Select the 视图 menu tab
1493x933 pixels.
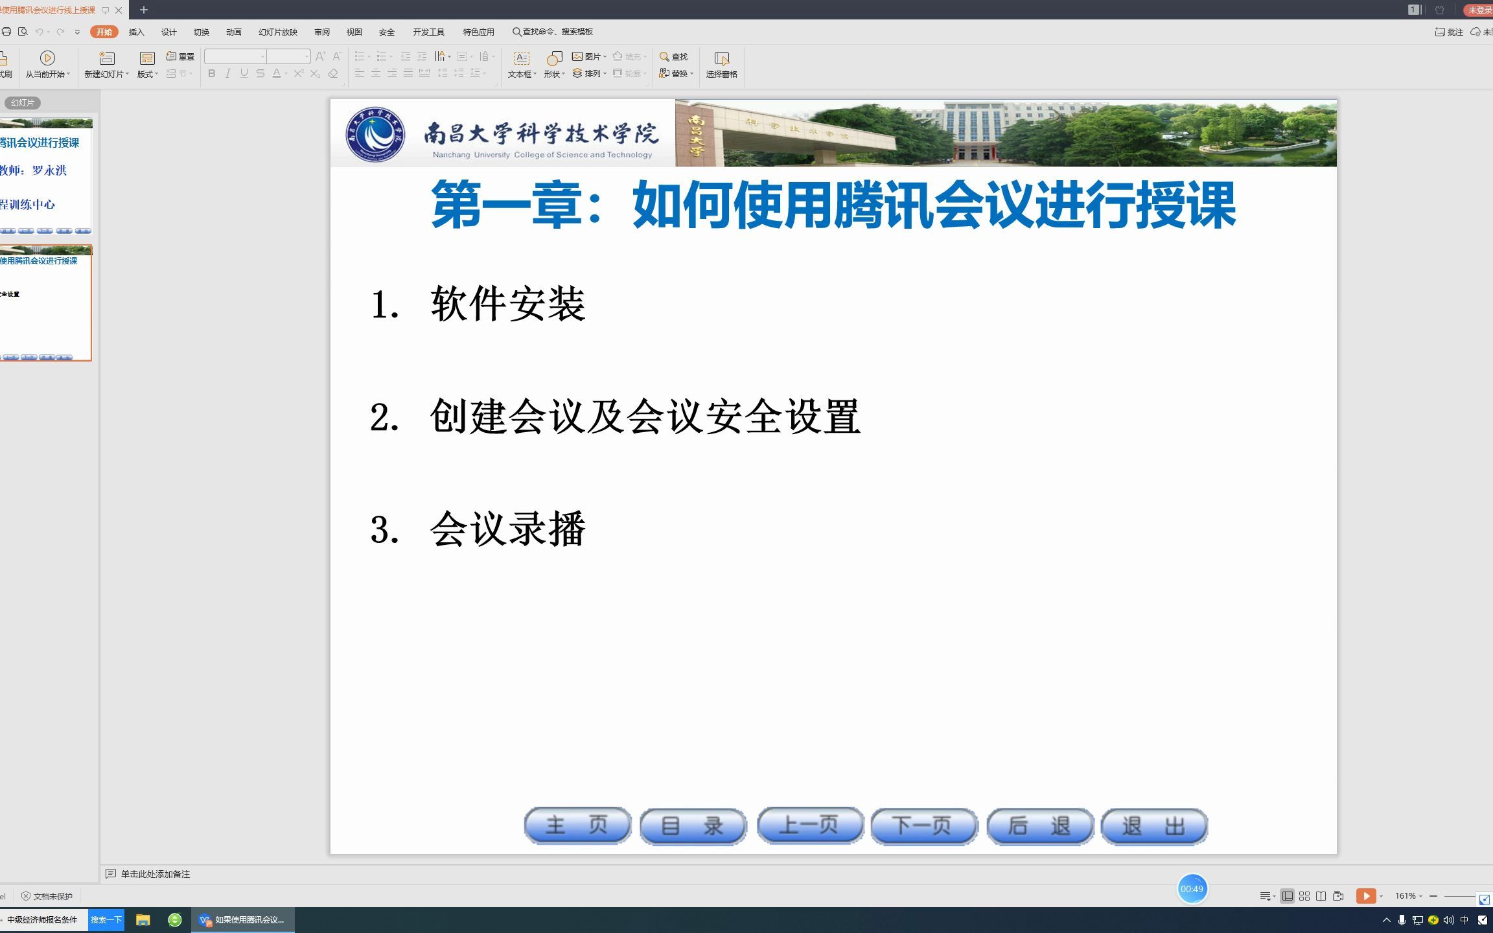pyautogui.click(x=354, y=31)
